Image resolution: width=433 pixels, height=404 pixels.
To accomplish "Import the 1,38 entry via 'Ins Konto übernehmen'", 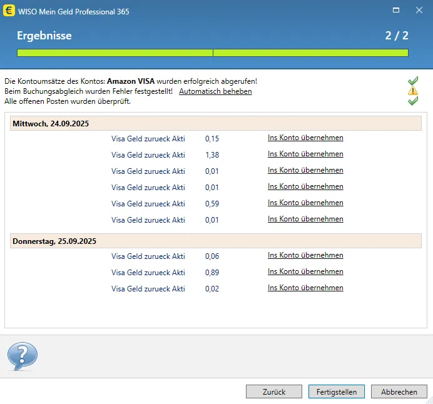I will (x=305, y=154).
